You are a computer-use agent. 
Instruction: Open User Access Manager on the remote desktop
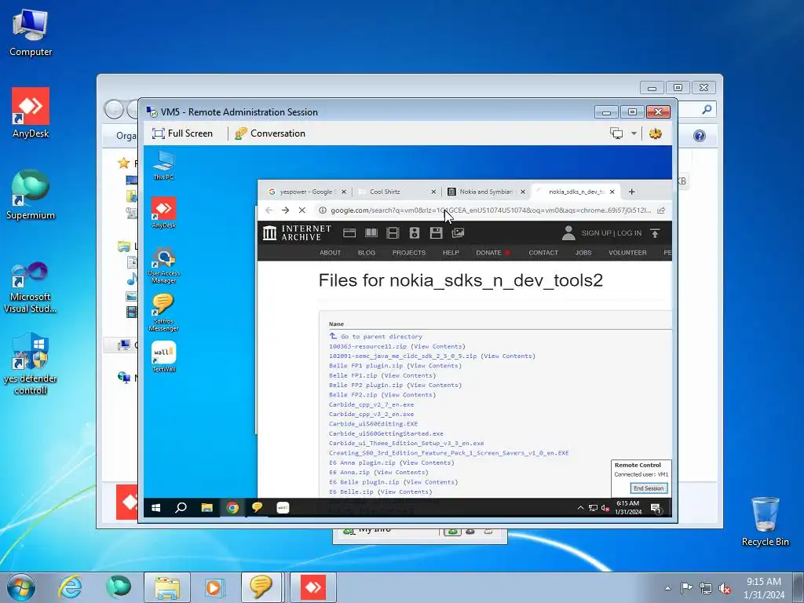coord(163,265)
